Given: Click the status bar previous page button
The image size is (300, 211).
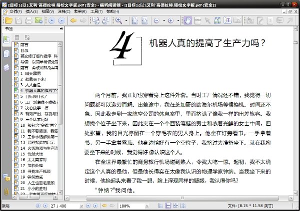Looking at the screenshot, I should coord(45,206).
